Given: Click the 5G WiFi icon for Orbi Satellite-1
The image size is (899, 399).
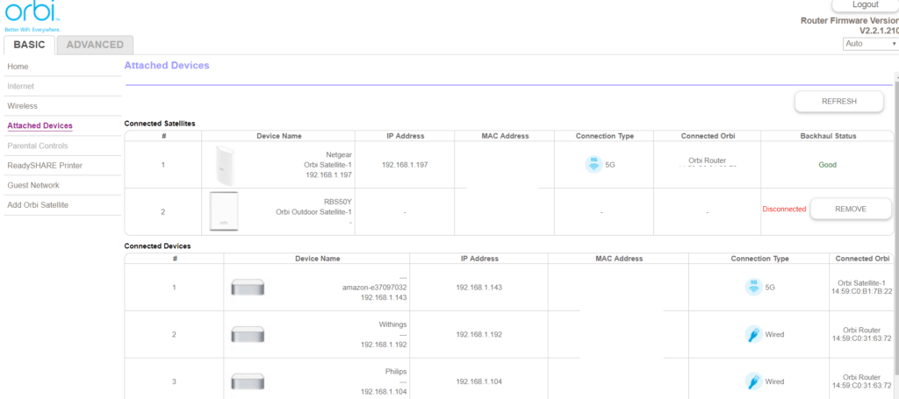Looking at the screenshot, I should tap(593, 164).
